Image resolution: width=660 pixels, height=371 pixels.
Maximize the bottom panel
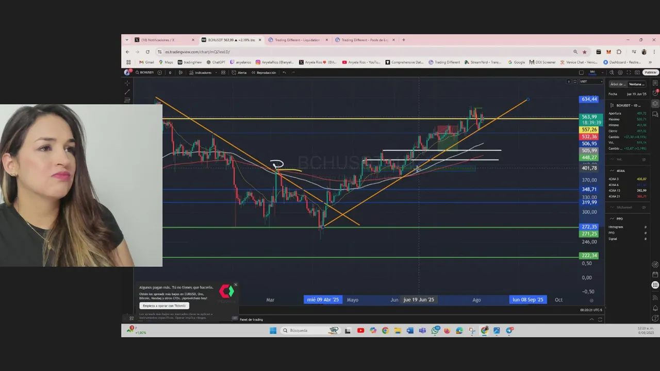(x=600, y=319)
